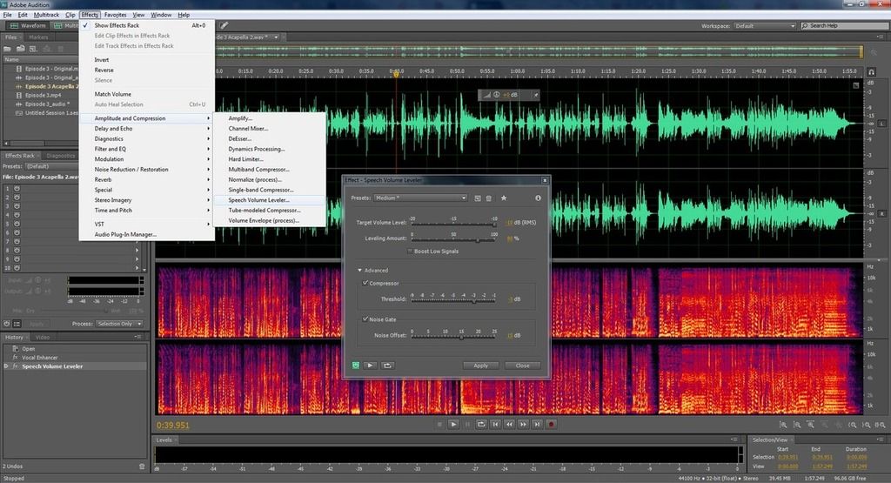Open the Effects Rack Presets dropdown showing Default
The image size is (891, 483).
coord(51,166)
